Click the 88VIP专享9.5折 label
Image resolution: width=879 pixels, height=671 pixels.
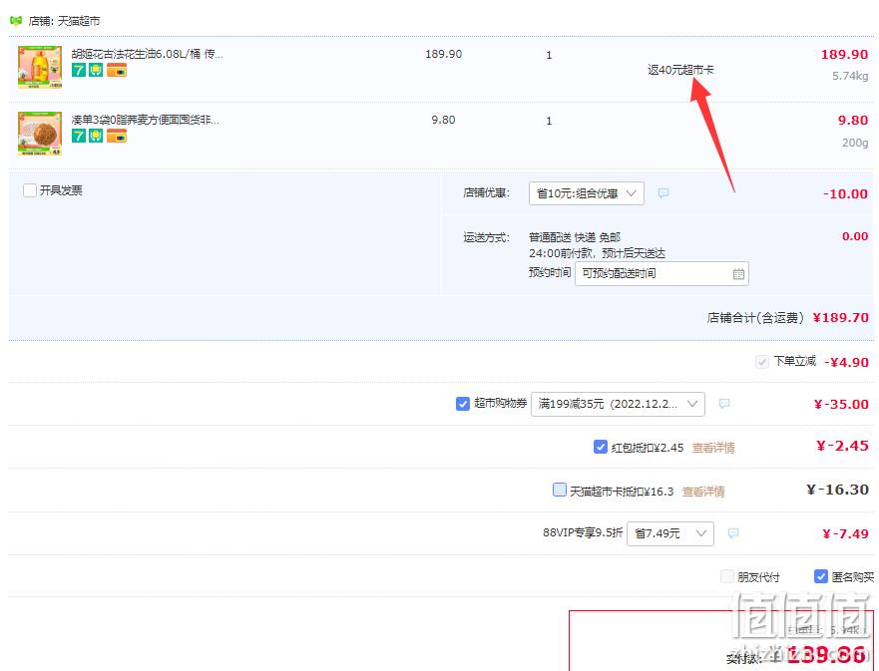(583, 532)
